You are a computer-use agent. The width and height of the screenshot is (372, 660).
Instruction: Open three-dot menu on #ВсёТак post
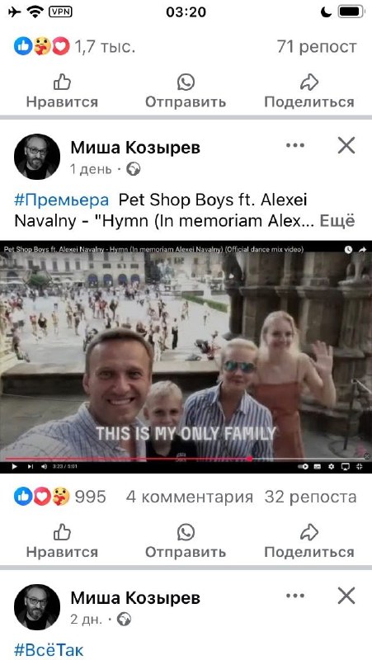click(x=294, y=596)
